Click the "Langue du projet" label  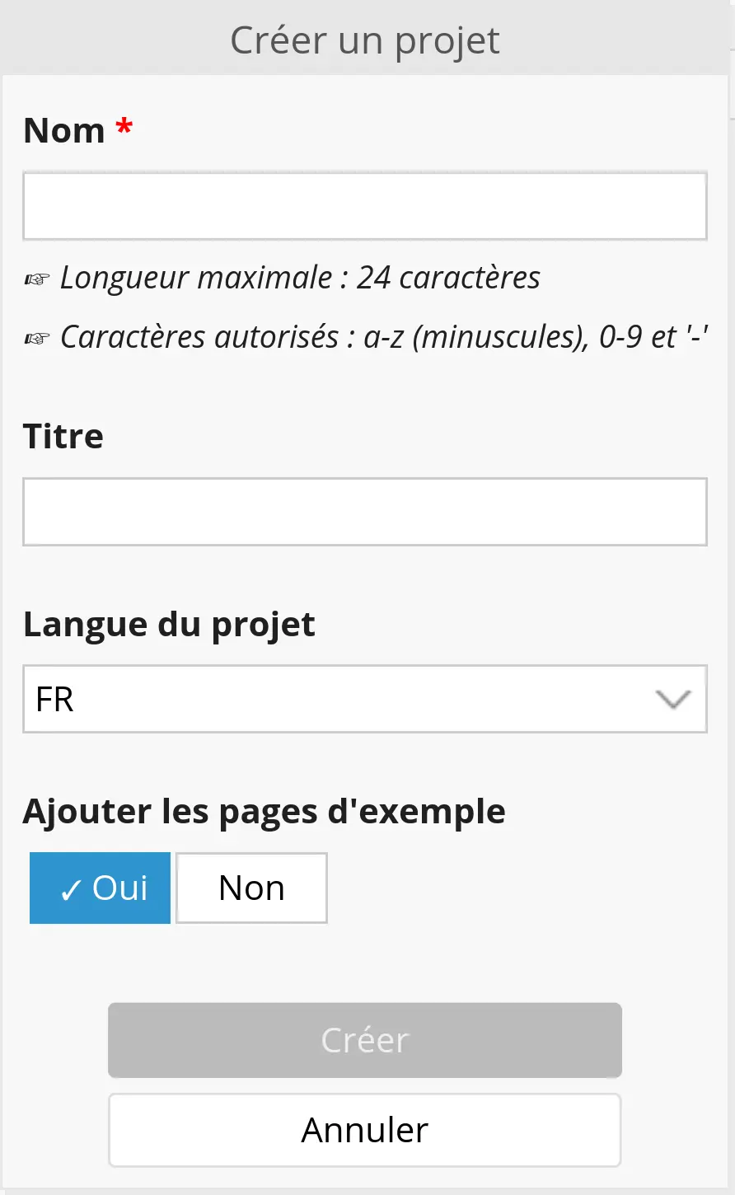tap(169, 624)
